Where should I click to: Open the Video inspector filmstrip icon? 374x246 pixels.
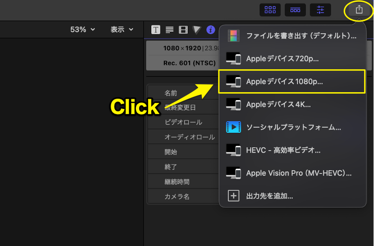tap(183, 30)
